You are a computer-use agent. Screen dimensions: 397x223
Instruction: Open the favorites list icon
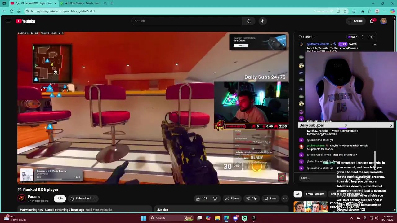[370, 11]
